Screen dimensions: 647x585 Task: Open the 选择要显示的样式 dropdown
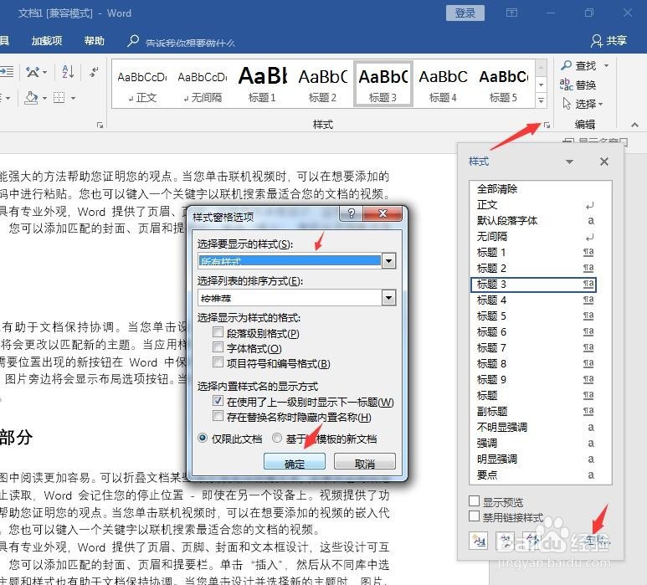[x=388, y=261]
